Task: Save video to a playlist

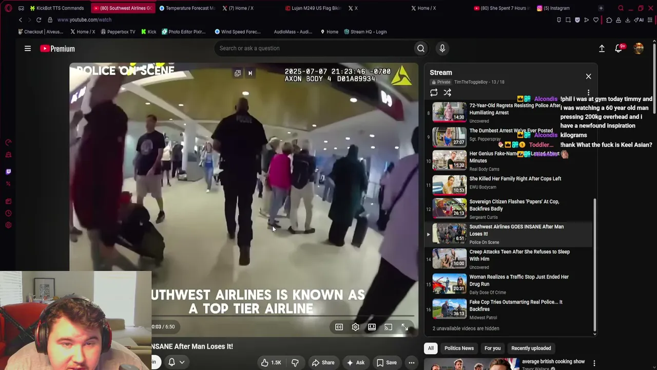Action: [x=387, y=363]
